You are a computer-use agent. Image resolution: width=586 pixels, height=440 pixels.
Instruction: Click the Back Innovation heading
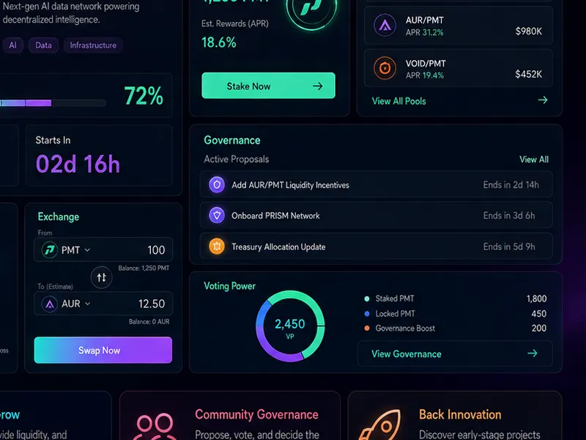(x=460, y=414)
